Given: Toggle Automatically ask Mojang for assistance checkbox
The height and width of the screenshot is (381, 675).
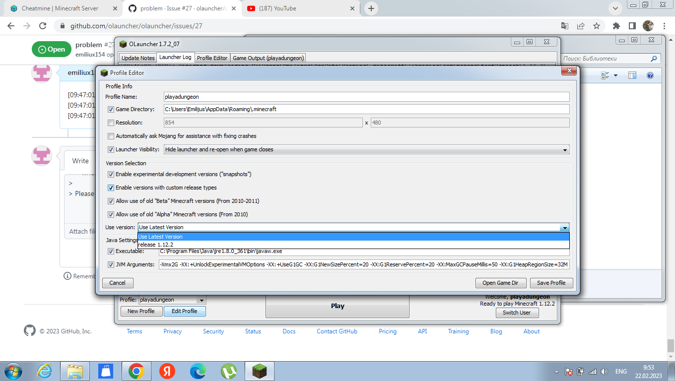Looking at the screenshot, I should [111, 136].
